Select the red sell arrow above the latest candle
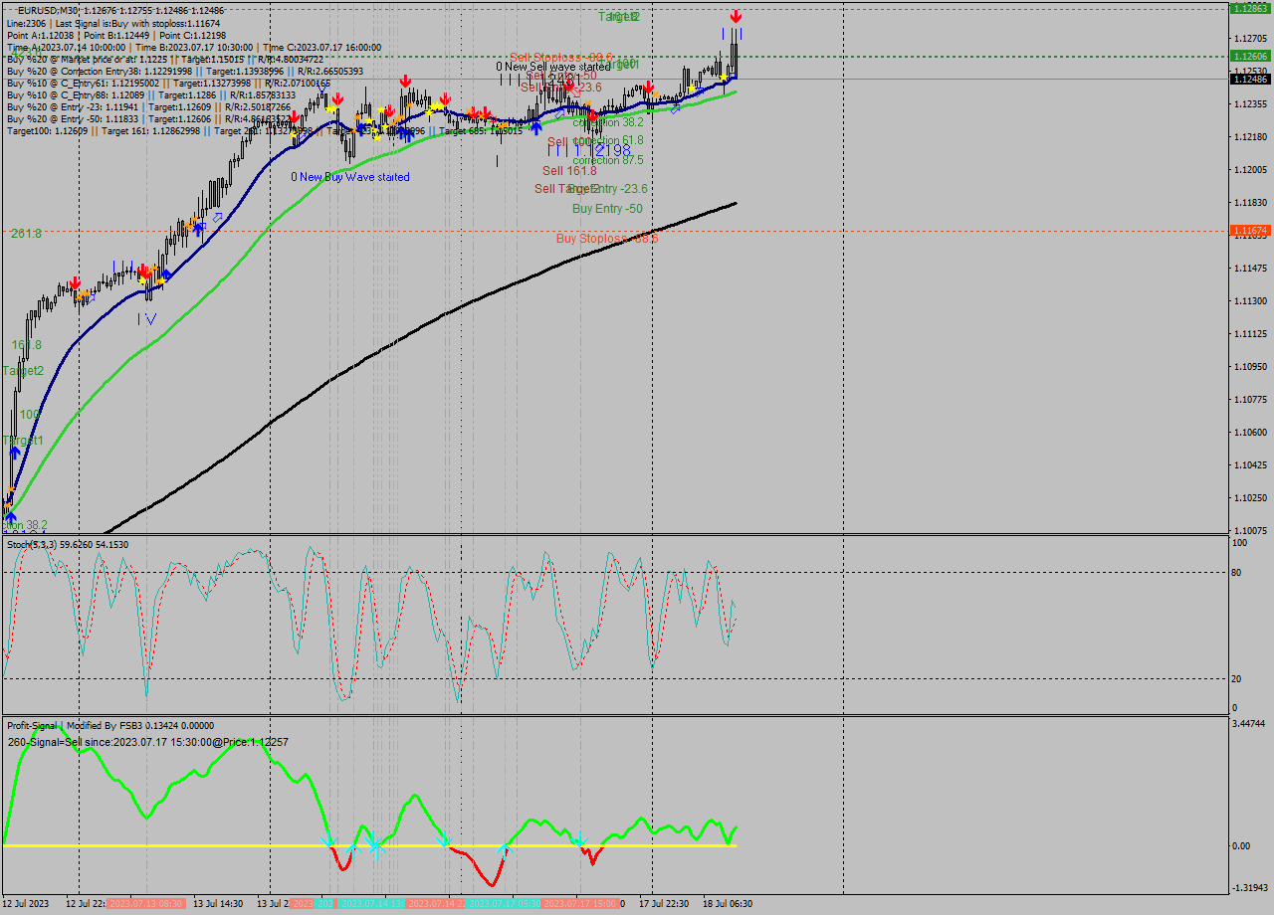Image resolution: width=1274 pixels, height=915 pixels. tap(737, 16)
